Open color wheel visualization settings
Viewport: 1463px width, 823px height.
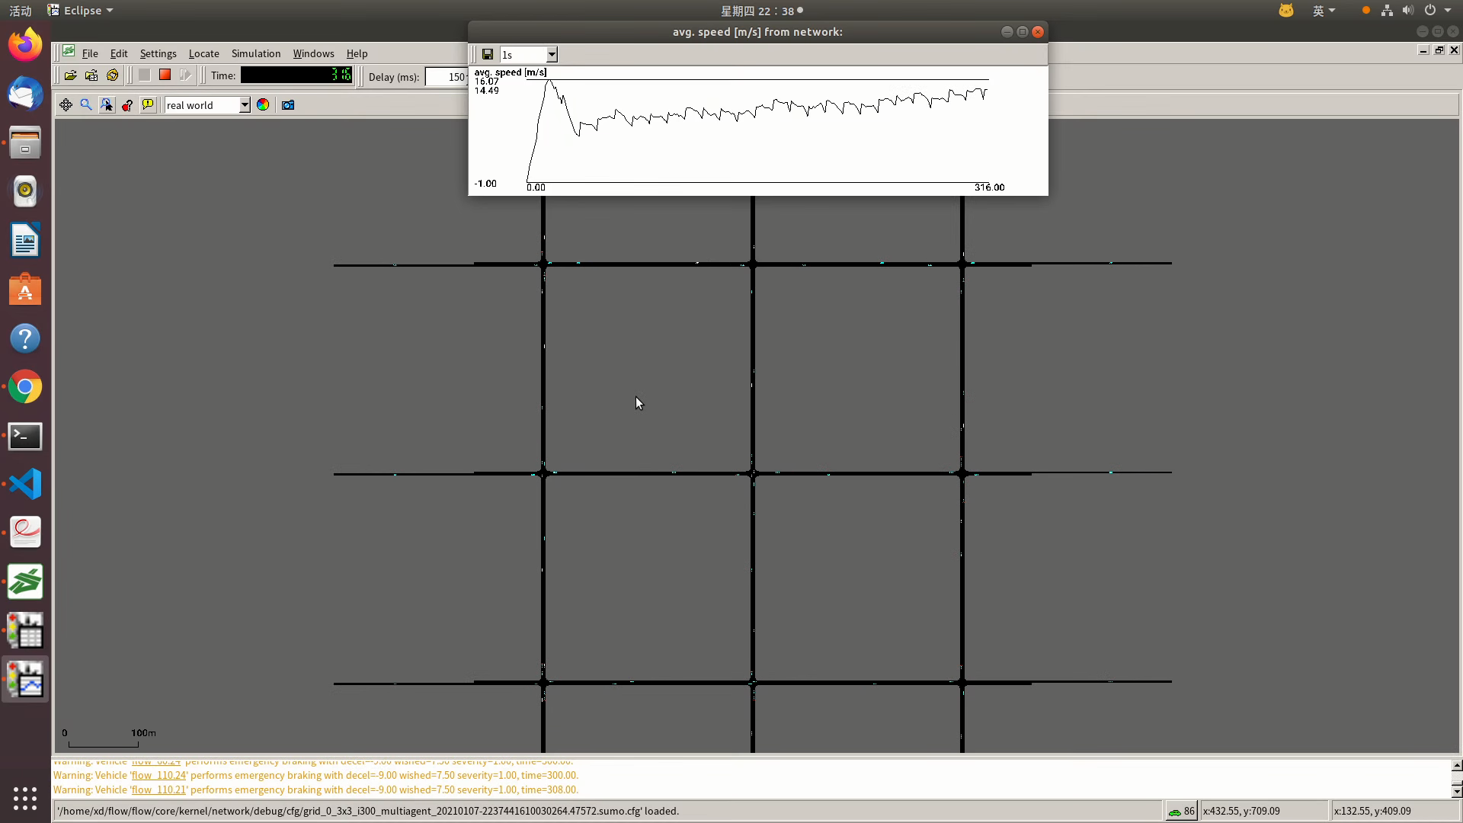tap(263, 105)
